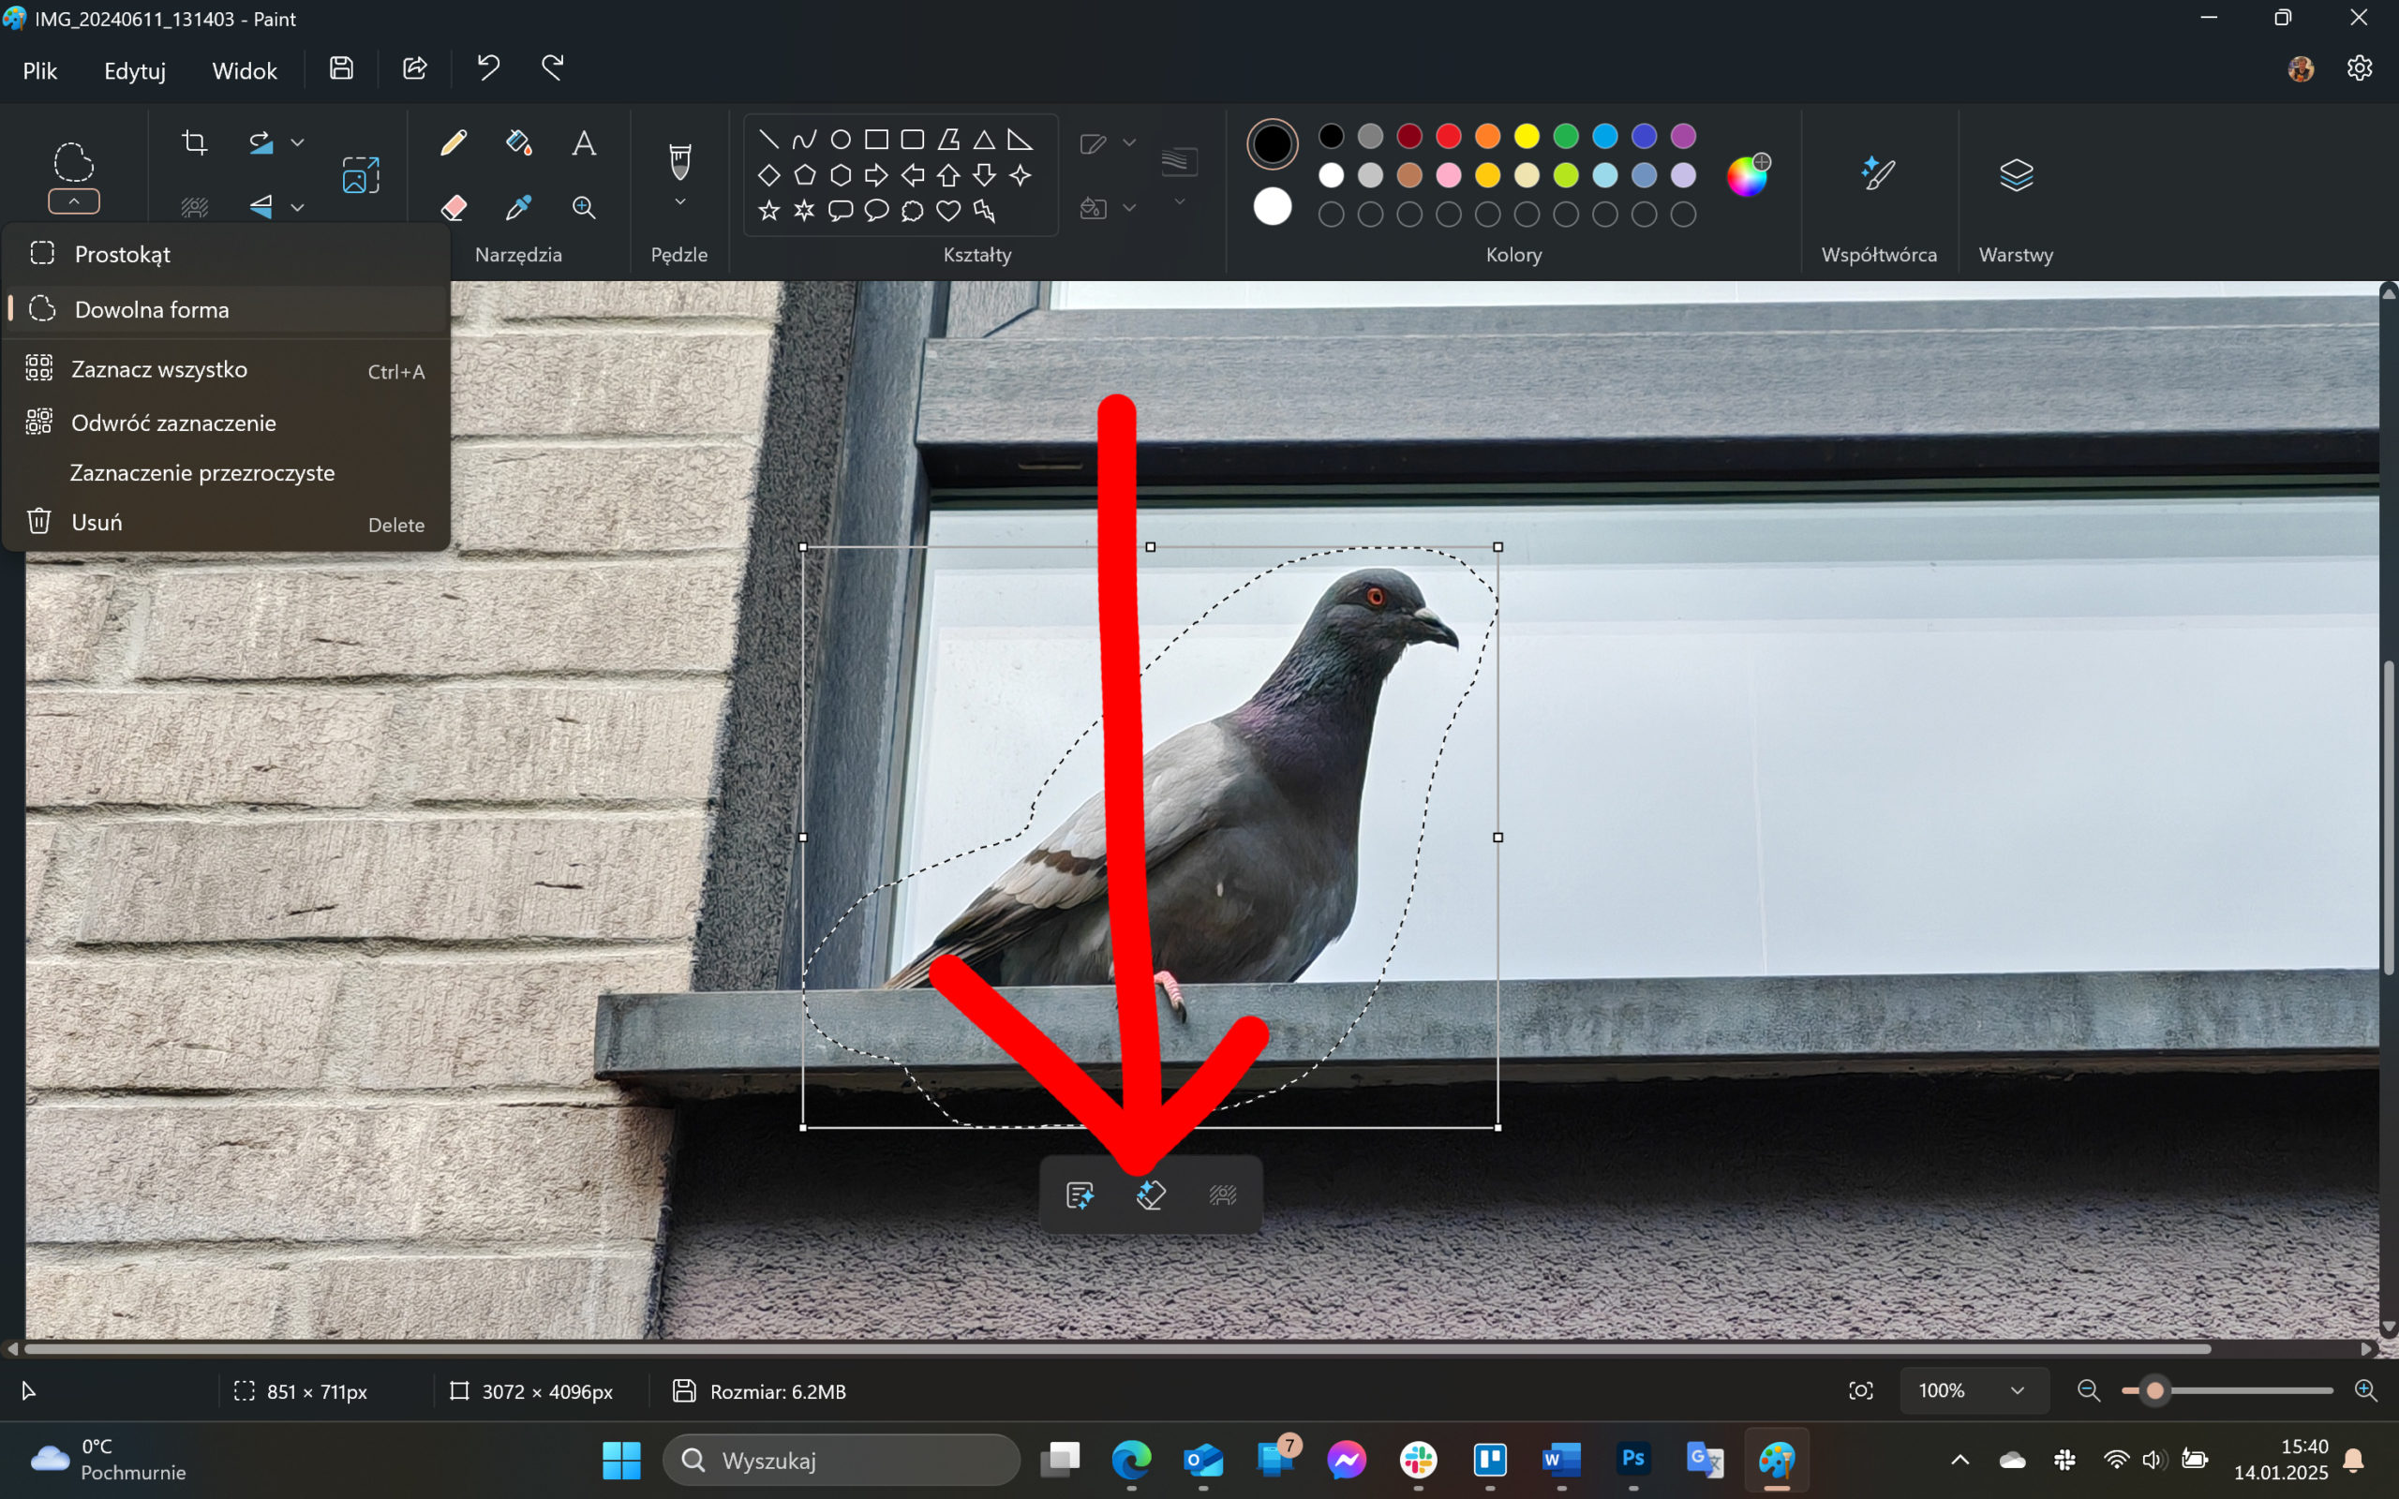Click Zaznacz wszystko in the menu
The width and height of the screenshot is (2399, 1499).
click(x=226, y=370)
